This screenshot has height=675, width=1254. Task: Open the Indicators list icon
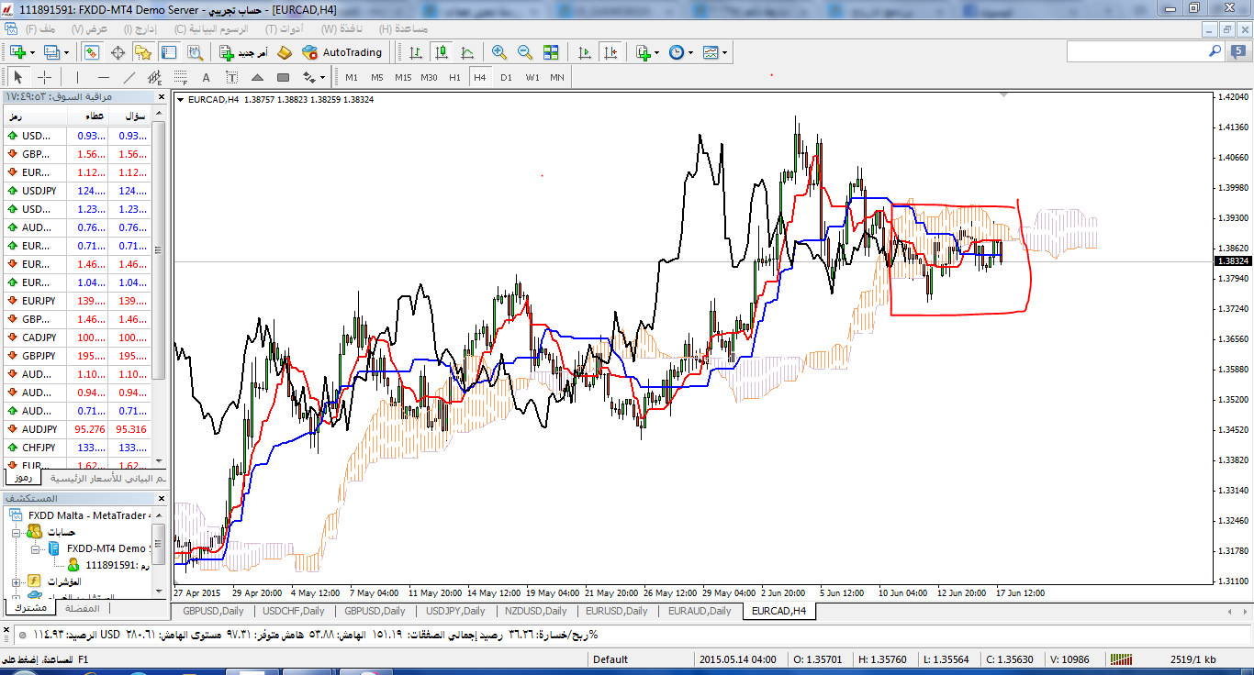pos(643,52)
